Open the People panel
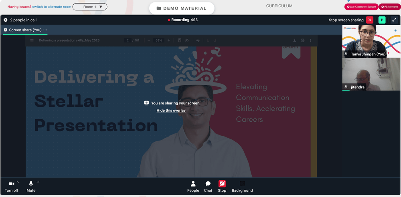The height and width of the screenshot is (197, 401). [x=193, y=187]
